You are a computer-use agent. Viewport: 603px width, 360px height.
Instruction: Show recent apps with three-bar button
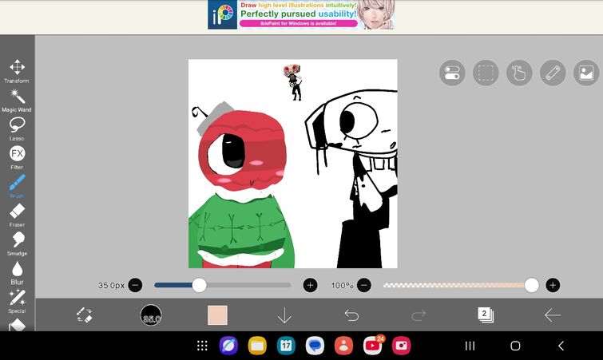[x=470, y=346]
